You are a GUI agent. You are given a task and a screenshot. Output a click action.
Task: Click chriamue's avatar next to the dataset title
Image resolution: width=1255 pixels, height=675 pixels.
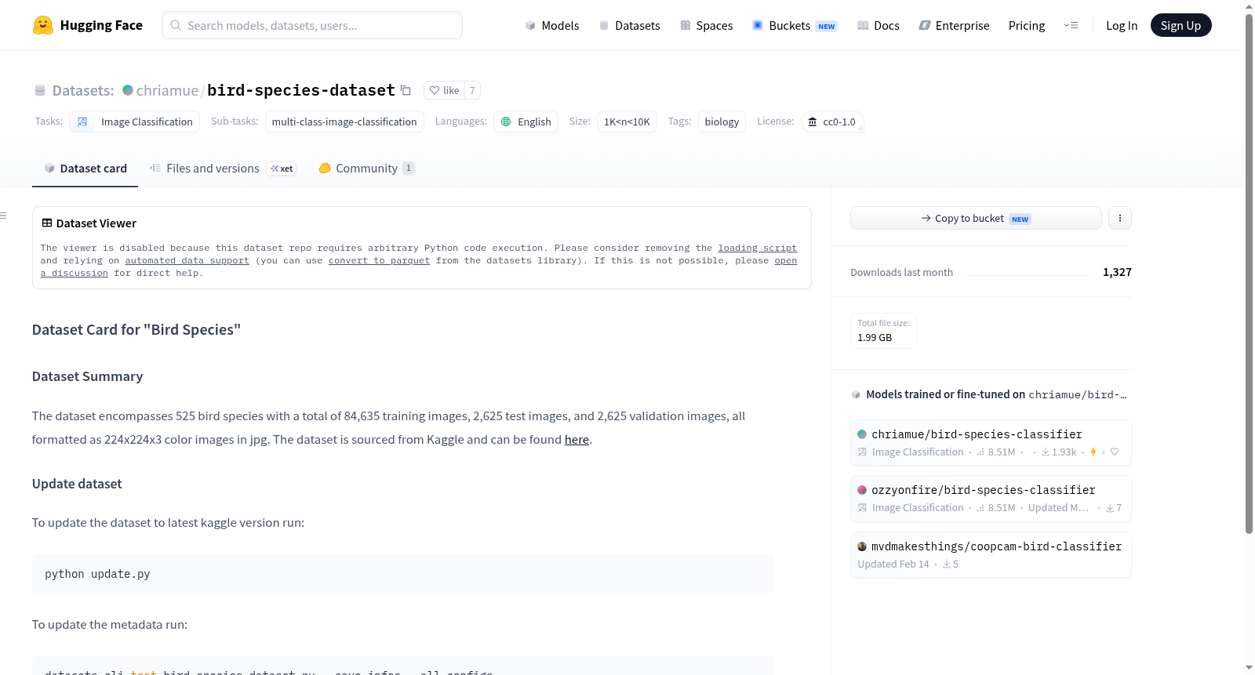(128, 90)
